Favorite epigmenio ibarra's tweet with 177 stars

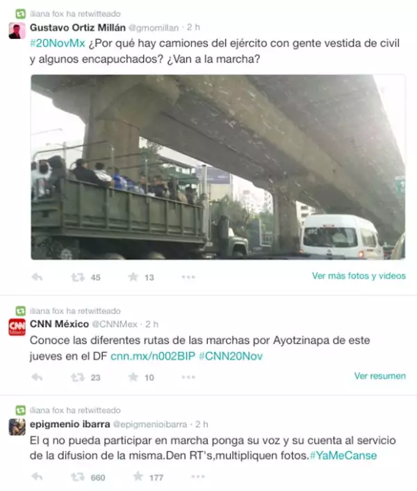138,476
